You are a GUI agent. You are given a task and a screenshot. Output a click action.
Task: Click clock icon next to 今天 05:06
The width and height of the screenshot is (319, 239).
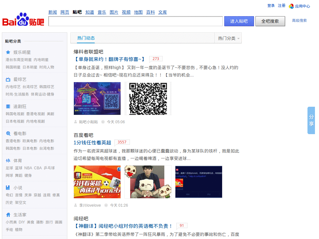pyautogui.click(x=103, y=122)
